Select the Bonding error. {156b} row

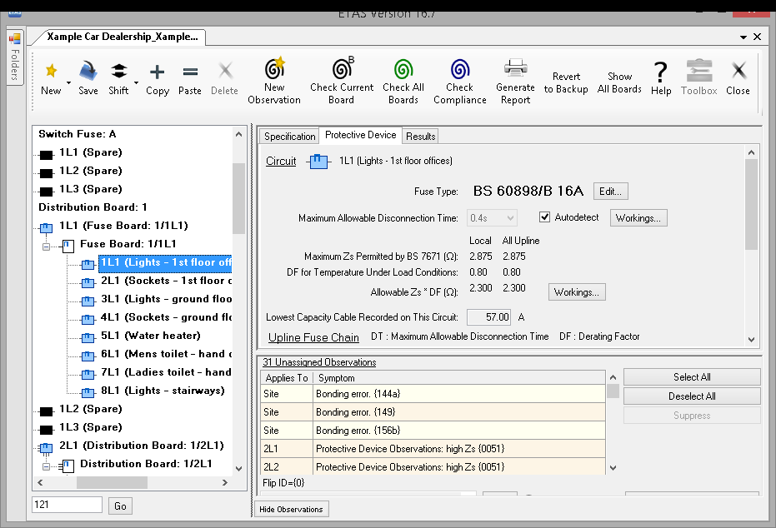click(x=433, y=431)
